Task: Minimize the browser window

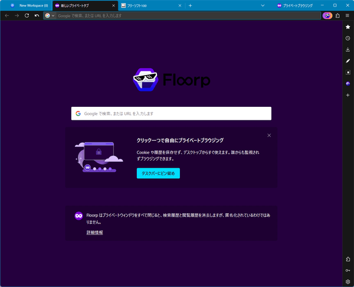Action: point(322,5)
